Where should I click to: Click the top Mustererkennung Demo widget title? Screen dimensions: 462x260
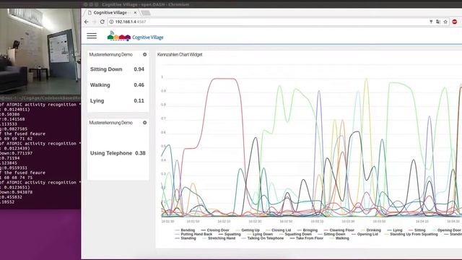tap(110, 55)
